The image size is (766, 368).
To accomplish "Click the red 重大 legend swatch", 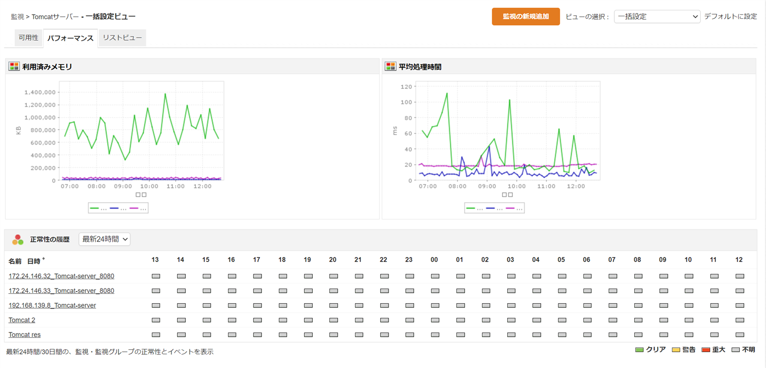I will pos(705,350).
